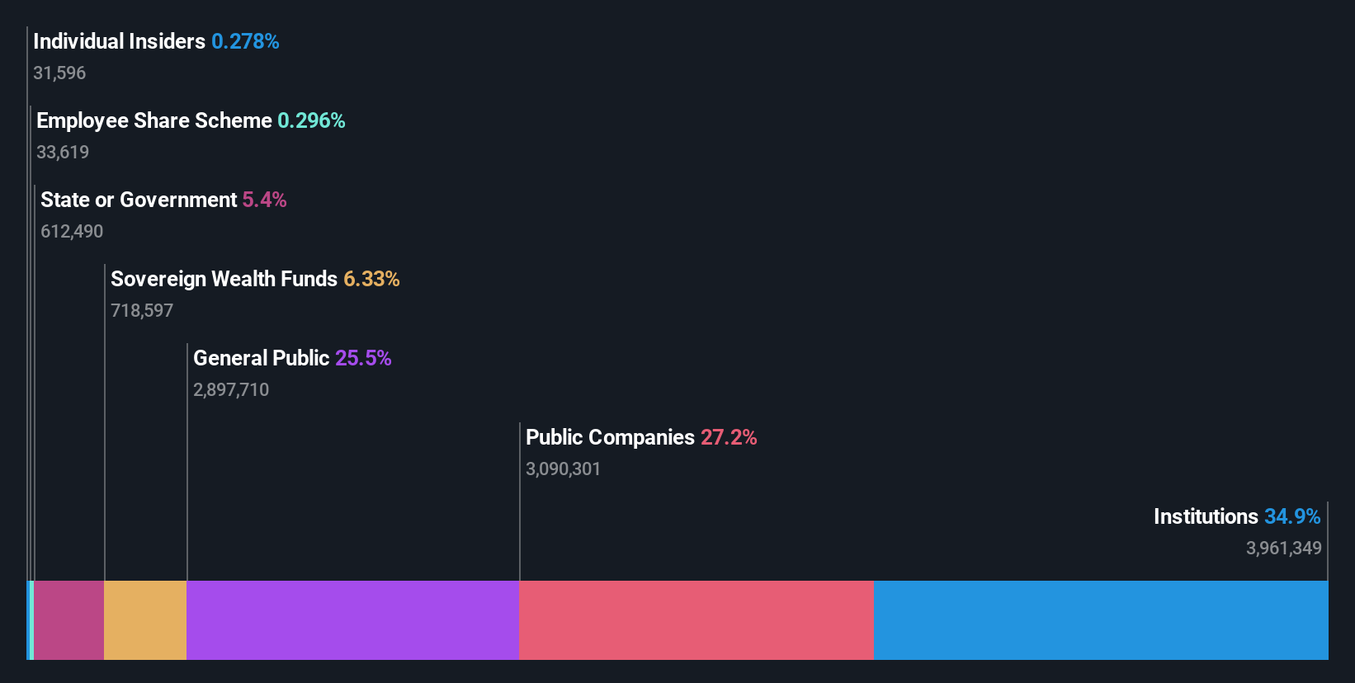Click the Individual Insiders label
The image size is (1355, 683).
click(x=119, y=41)
